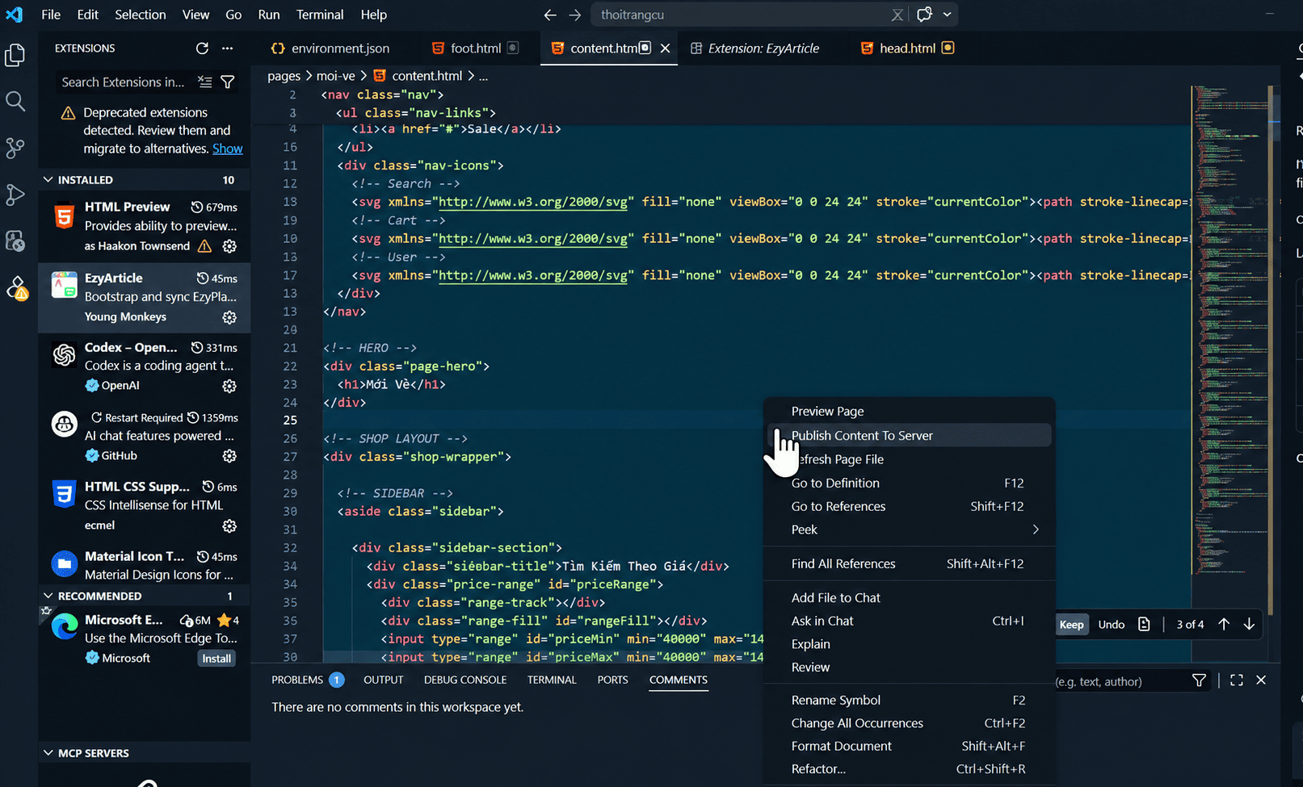Image resolution: width=1303 pixels, height=787 pixels.
Task: Open Extensions panel more actions menu
Action: click(x=228, y=48)
